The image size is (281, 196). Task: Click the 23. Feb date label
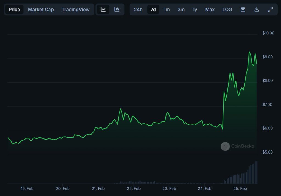click(x=169, y=189)
